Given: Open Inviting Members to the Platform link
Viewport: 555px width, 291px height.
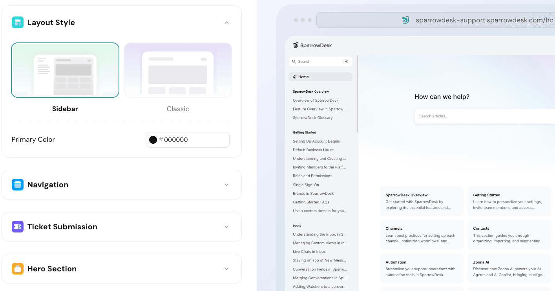Looking at the screenshot, I should coord(319,167).
